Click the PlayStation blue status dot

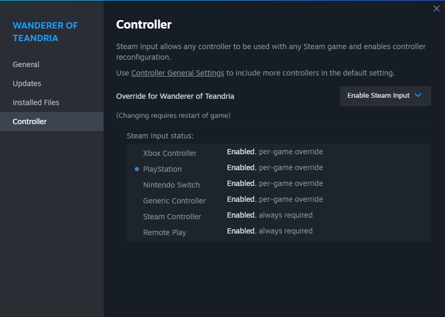pyautogui.click(x=137, y=169)
